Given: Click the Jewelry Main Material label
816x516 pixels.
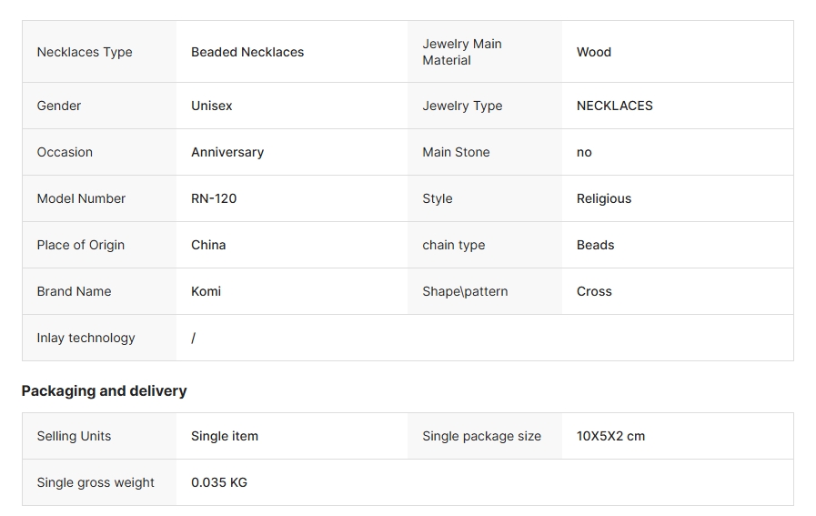Looking at the screenshot, I should pos(462,52).
